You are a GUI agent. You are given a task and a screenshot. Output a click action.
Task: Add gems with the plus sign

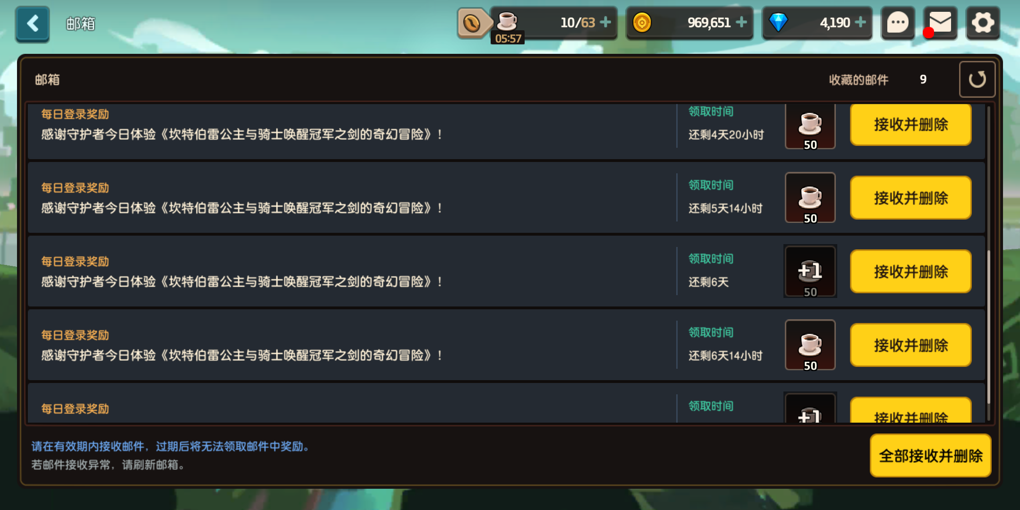[x=860, y=22]
